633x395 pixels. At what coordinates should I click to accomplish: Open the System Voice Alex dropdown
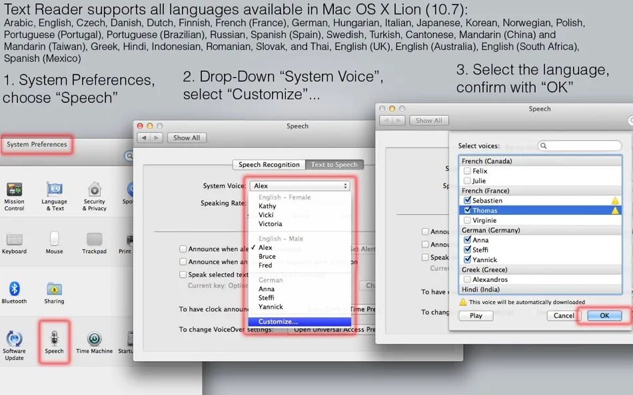pyautogui.click(x=300, y=186)
